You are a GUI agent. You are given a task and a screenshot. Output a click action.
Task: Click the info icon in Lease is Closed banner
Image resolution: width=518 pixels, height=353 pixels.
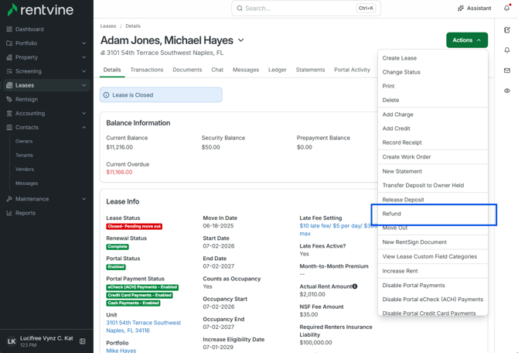point(106,95)
